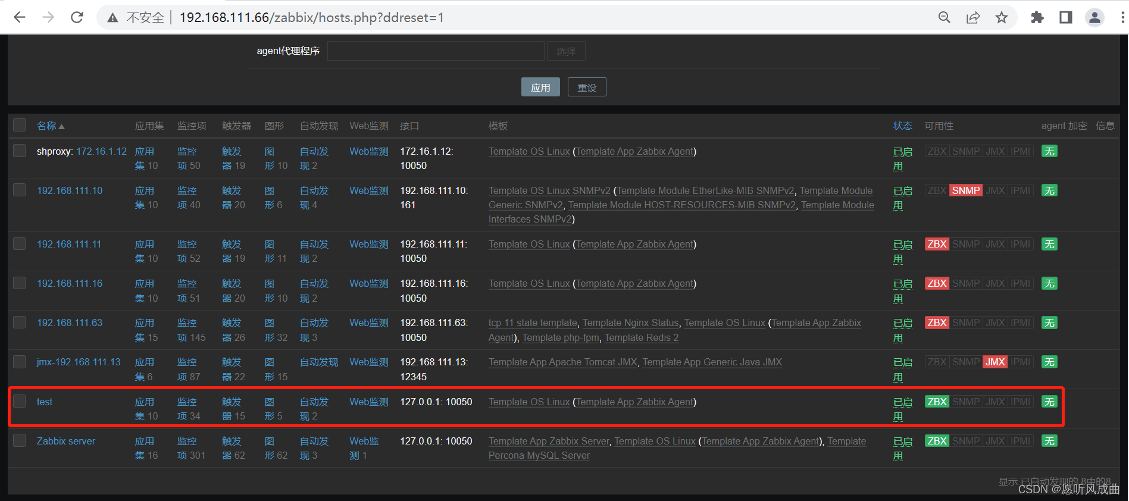The height and width of the screenshot is (501, 1129).
Task: Open Template Percona MySQL Server link
Action: pos(677,448)
